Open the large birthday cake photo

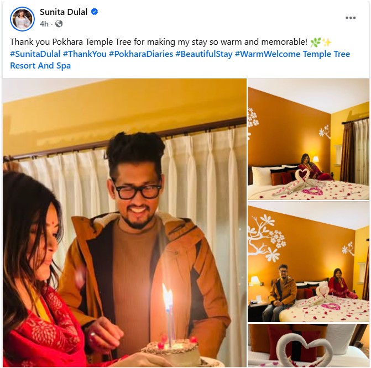[x=124, y=223]
